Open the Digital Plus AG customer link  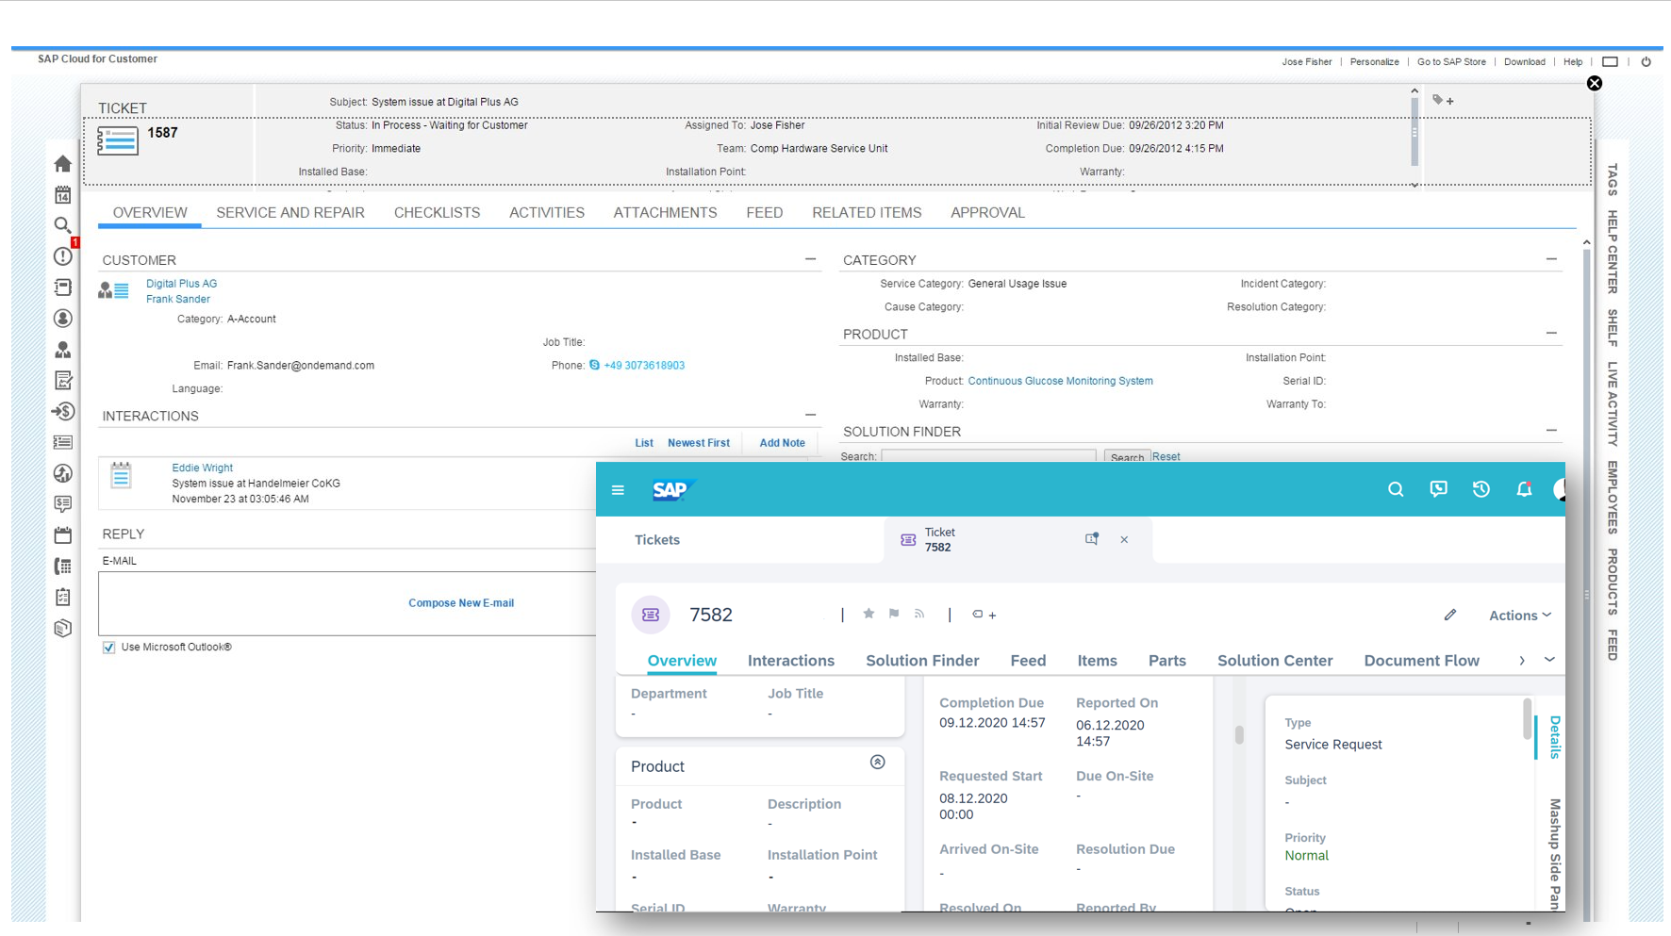point(181,284)
